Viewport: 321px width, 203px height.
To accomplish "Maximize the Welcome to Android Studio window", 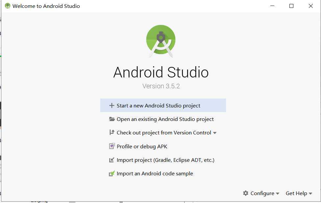I will coord(291,6).
